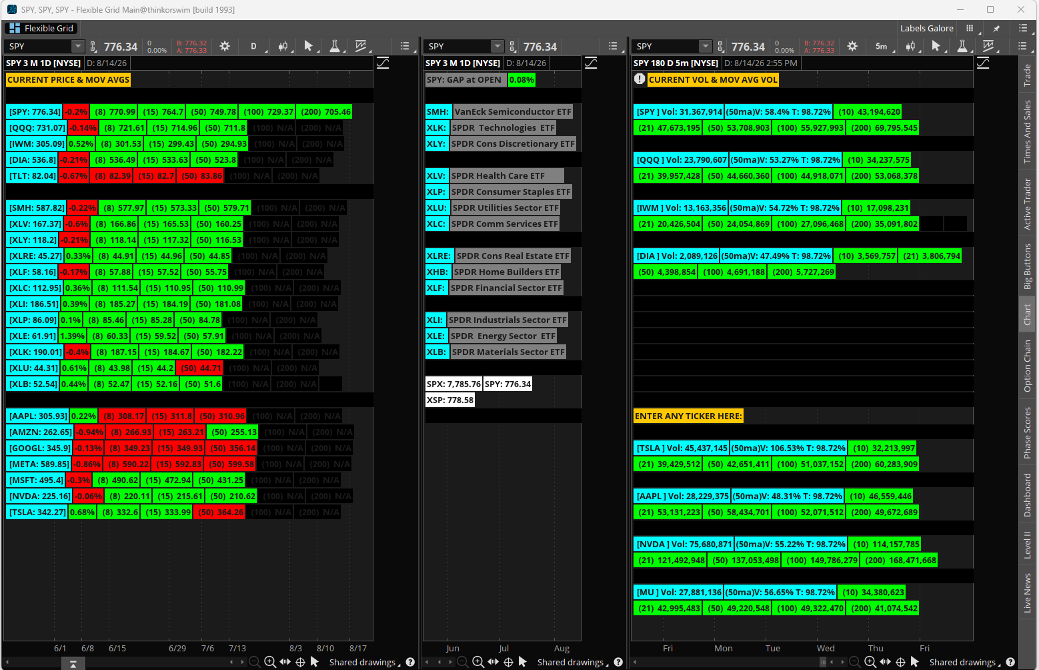Zoom in on the right chart
Screen dimensions: 1039x670
pyautogui.click(x=870, y=662)
